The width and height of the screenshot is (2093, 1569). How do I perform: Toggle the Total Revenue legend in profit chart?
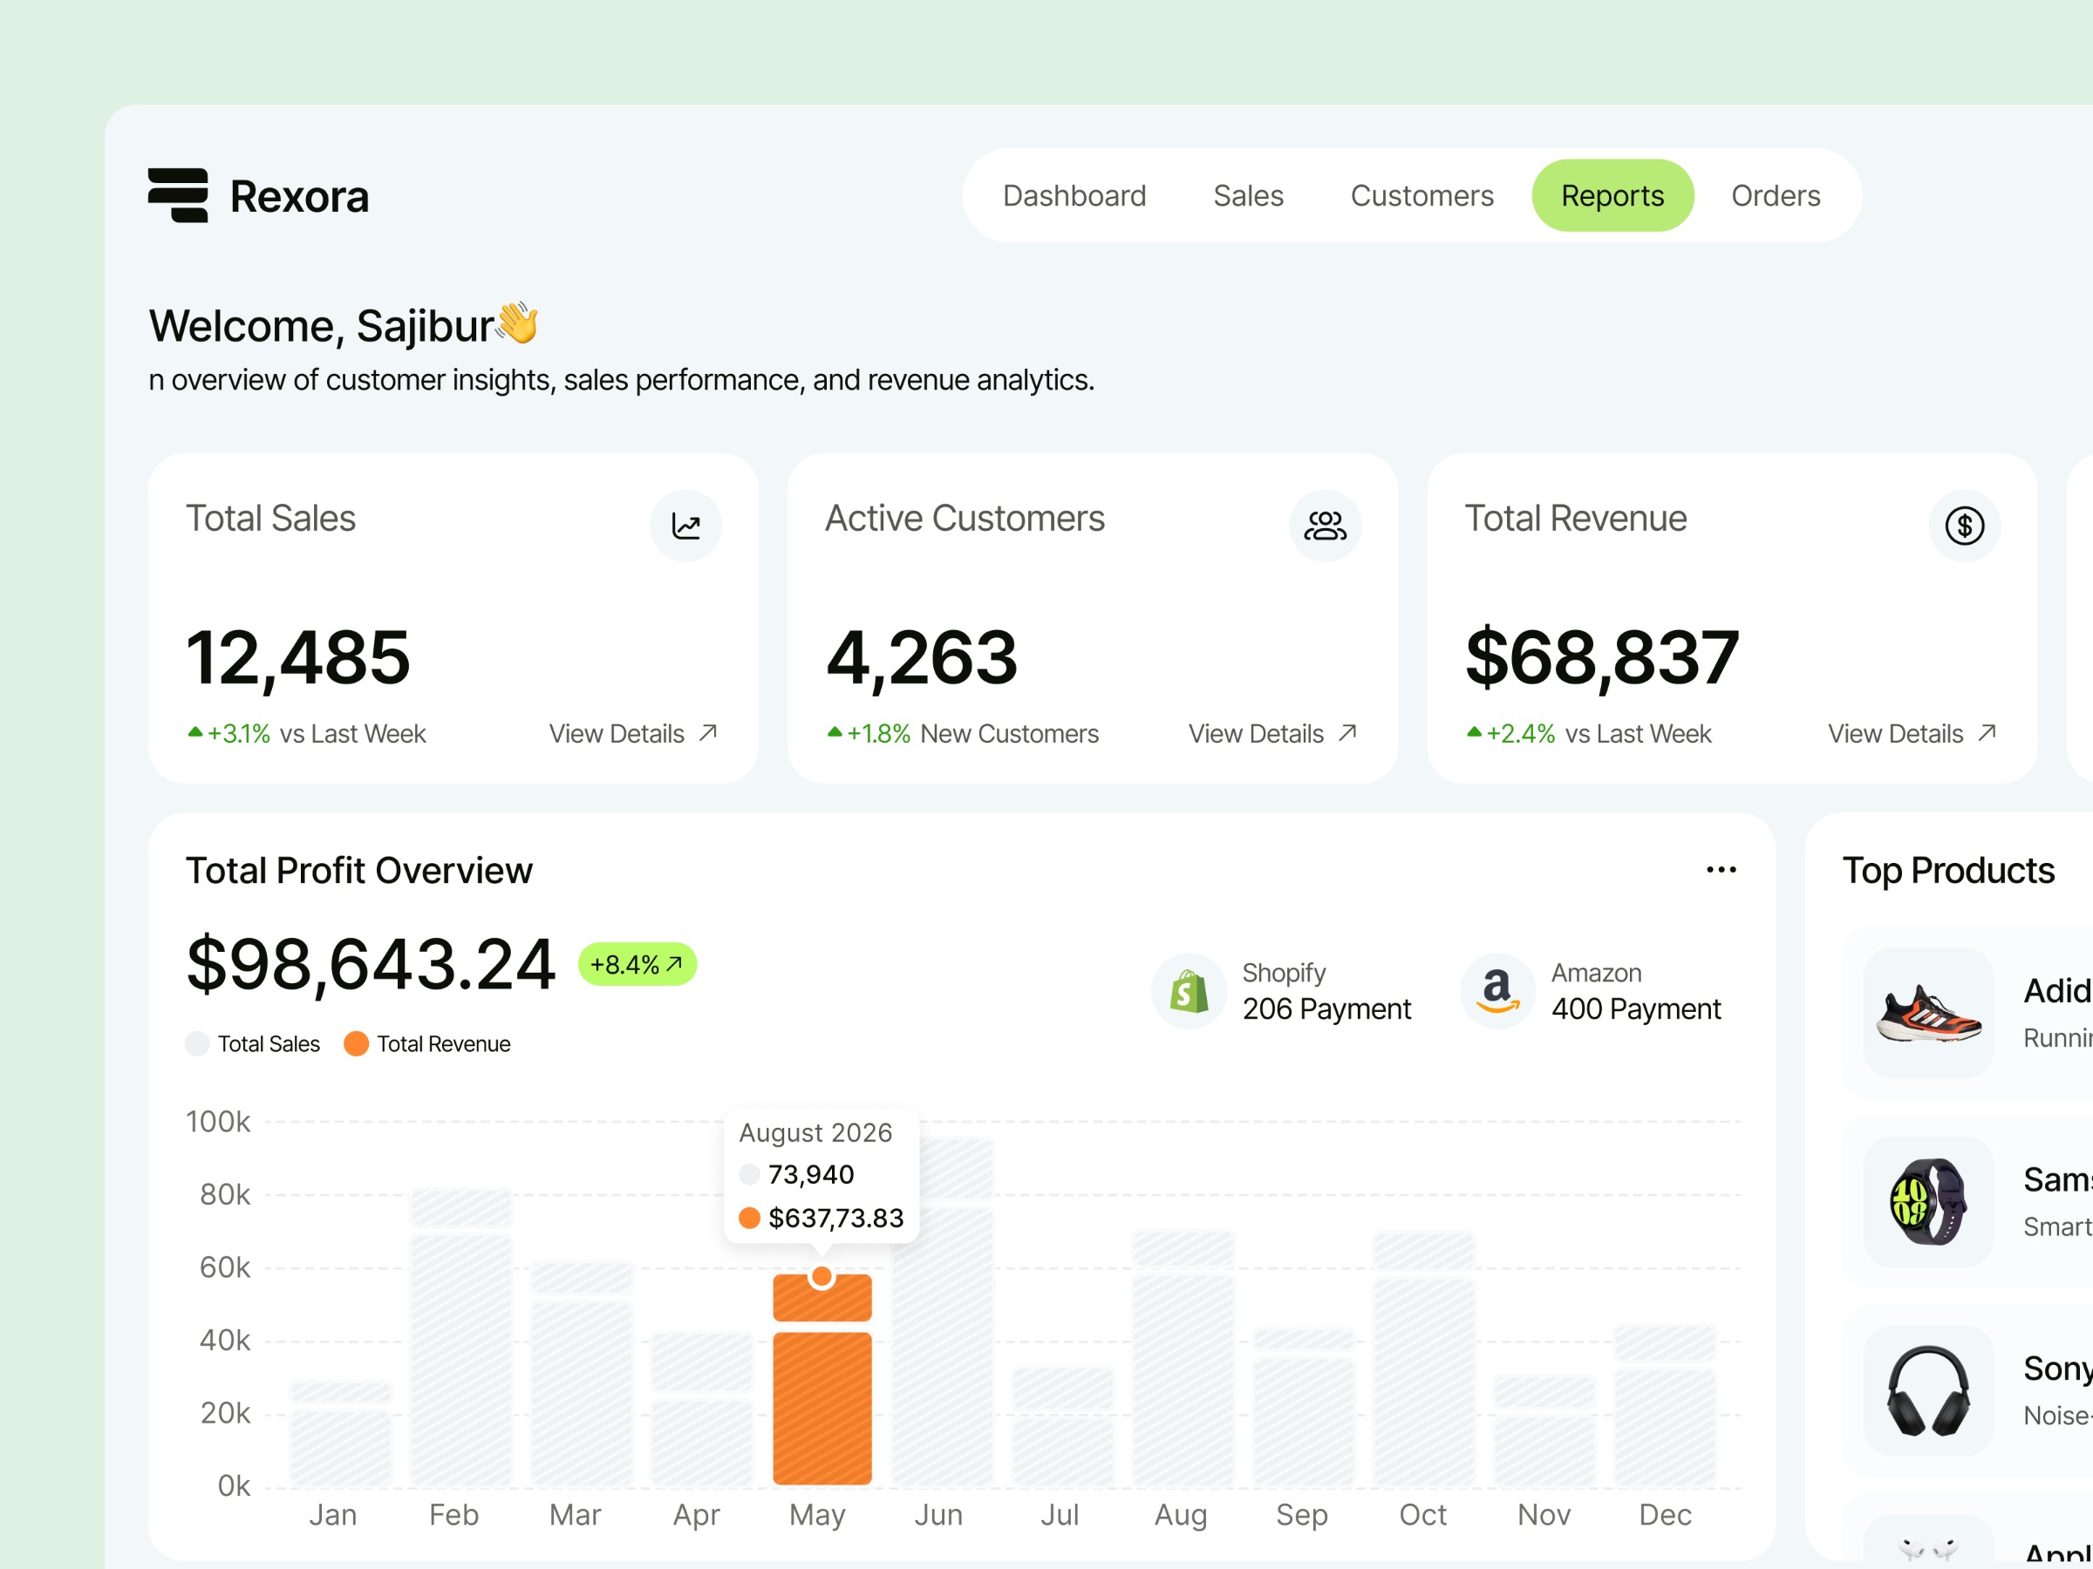click(x=427, y=1043)
